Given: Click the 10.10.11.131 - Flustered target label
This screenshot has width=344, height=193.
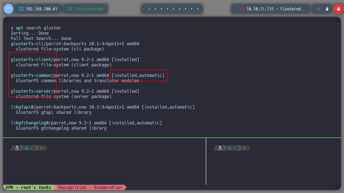Looking at the screenshot, I should (274, 9).
